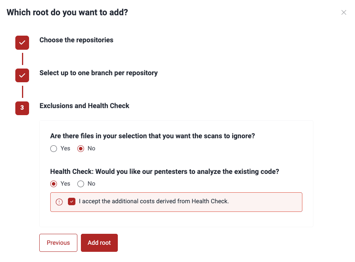The image size is (355, 262).
Task: Click the Yes label under scans question
Action: pyautogui.click(x=65, y=148)
